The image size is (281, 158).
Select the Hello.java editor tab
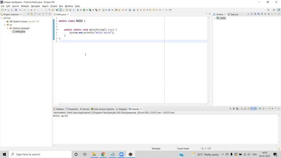tap(61, 14)
